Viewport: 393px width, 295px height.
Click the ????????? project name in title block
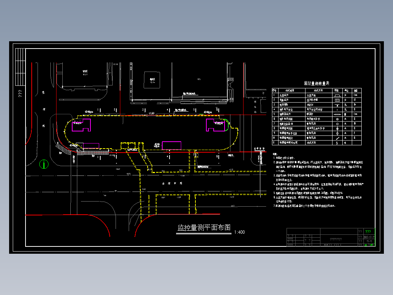336,239
